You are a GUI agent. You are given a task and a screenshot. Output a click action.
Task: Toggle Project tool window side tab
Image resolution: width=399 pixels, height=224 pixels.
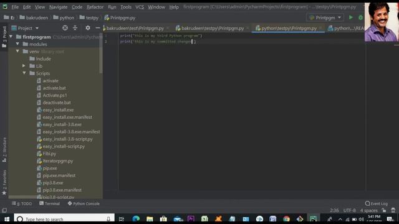pos(4,37)
